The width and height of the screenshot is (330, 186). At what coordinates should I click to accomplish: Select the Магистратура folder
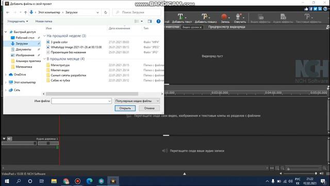[x=60, y=65]
